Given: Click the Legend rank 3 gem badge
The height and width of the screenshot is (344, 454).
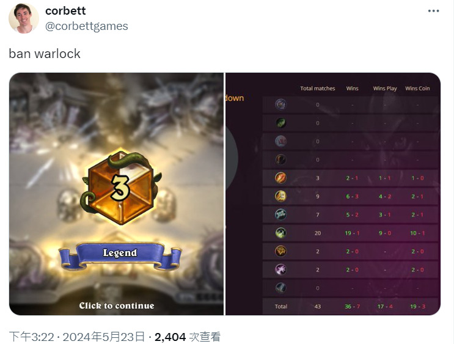Looking at the screenshot, I should tap(121, 188).
